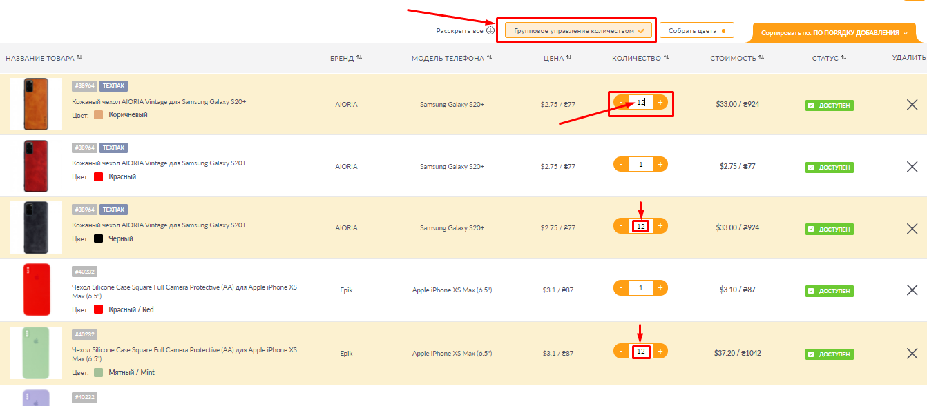
Task: Open the black AIORIA Vintage product title
Action: click(x=159, y=225)
